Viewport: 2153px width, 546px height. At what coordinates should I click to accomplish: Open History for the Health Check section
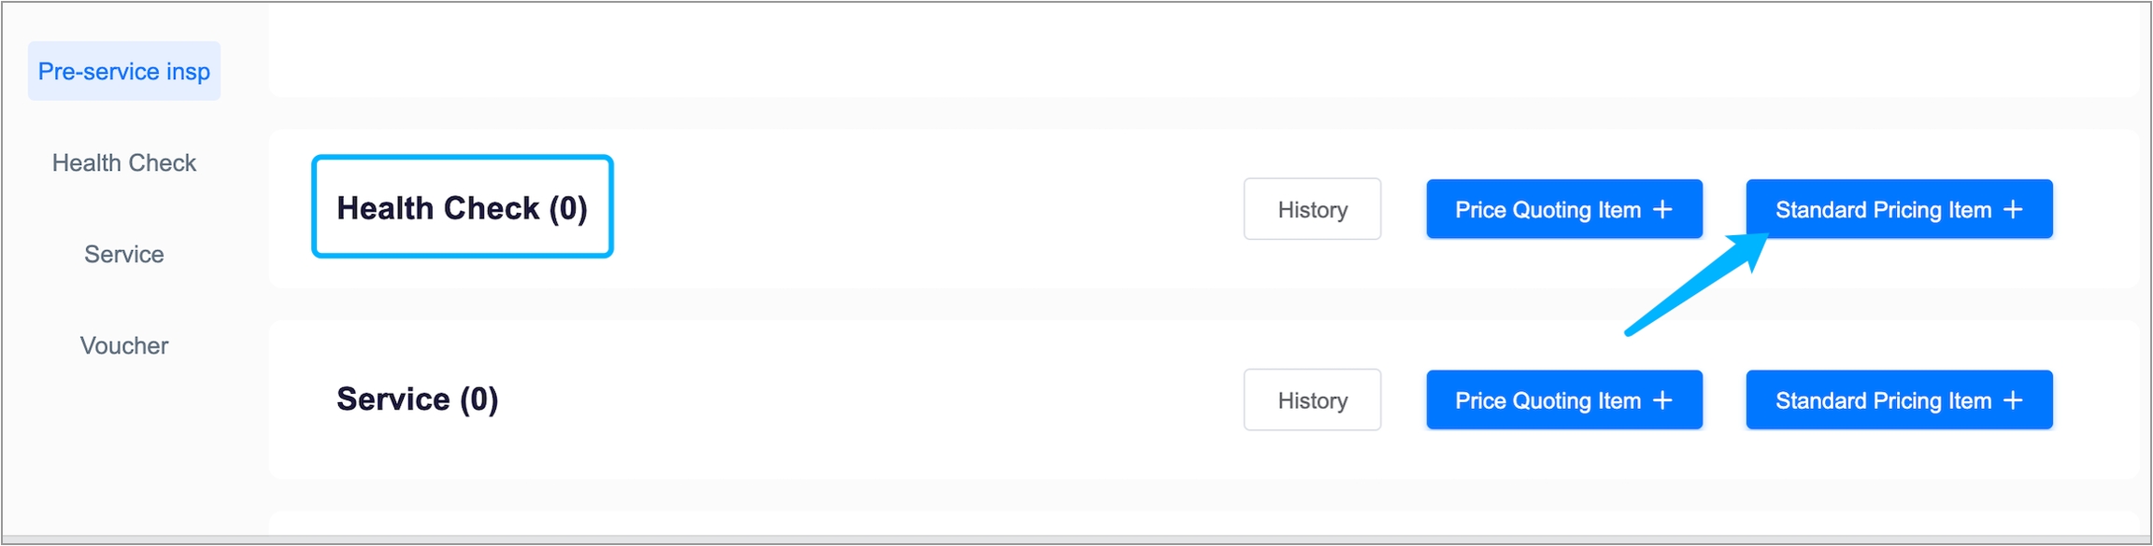(1312, 210)
